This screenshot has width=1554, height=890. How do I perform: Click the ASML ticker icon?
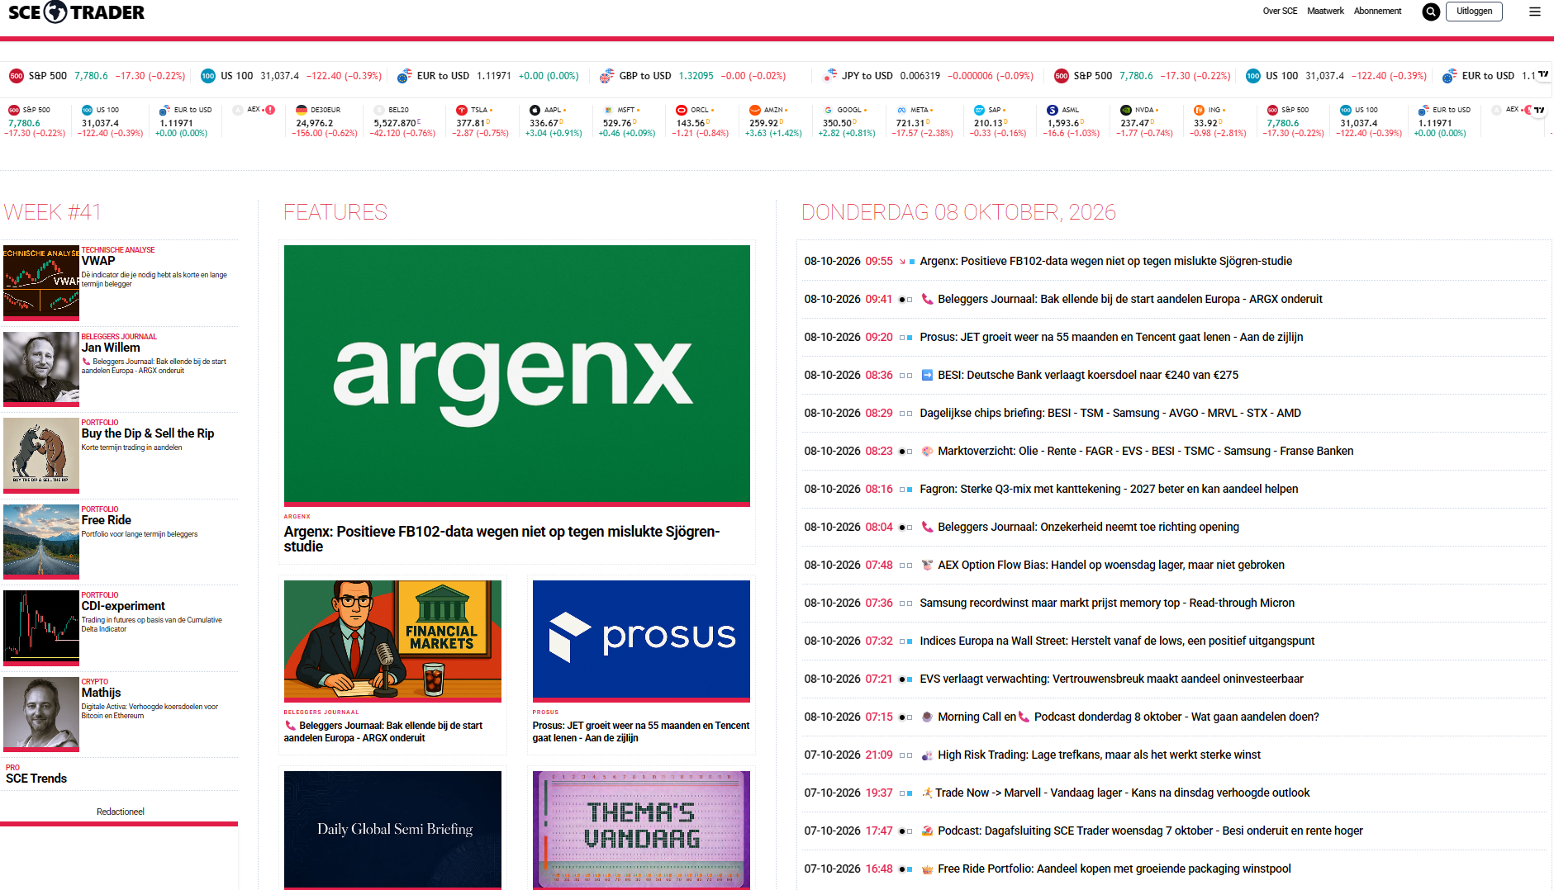tap(1053, 110)
